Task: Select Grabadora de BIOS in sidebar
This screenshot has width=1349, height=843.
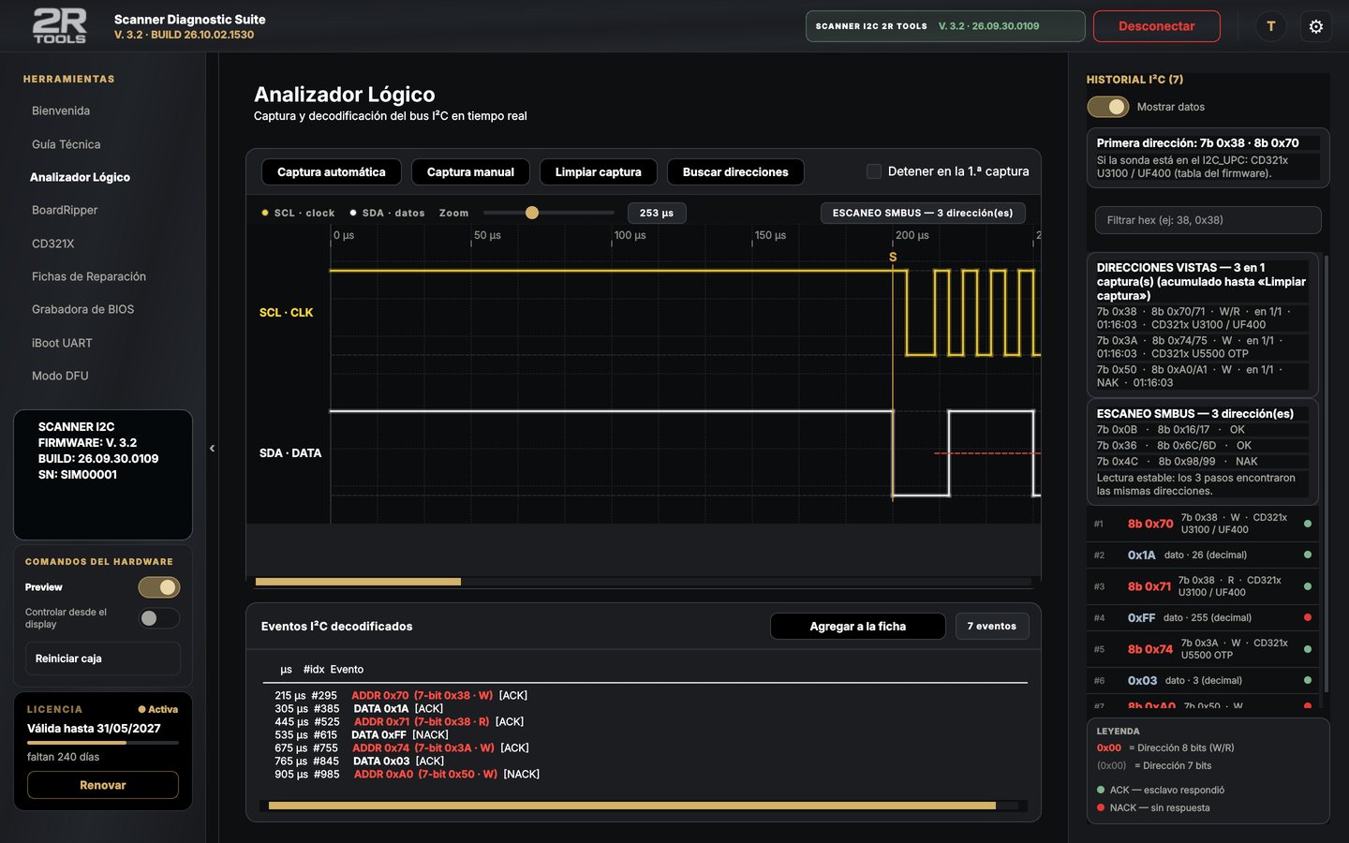Action: 82,309
